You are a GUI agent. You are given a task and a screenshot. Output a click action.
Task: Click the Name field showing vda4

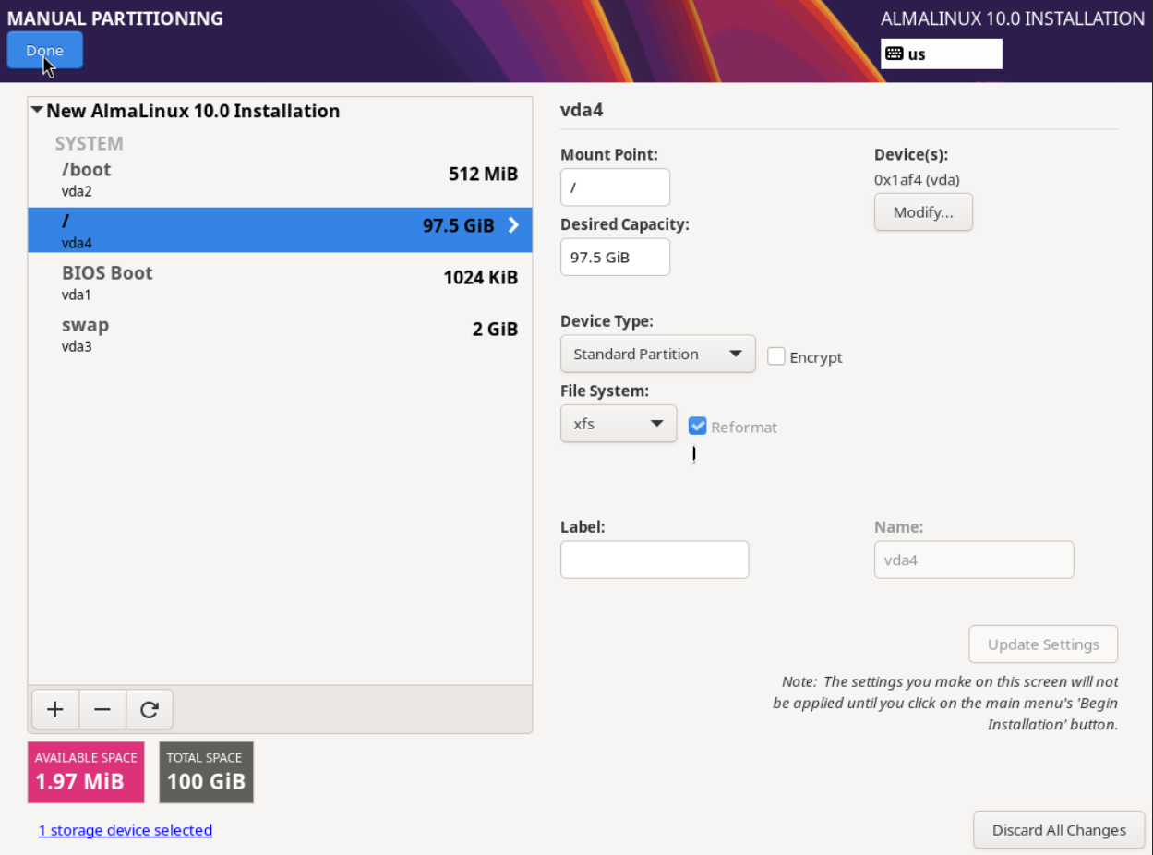tap(974, 560)
